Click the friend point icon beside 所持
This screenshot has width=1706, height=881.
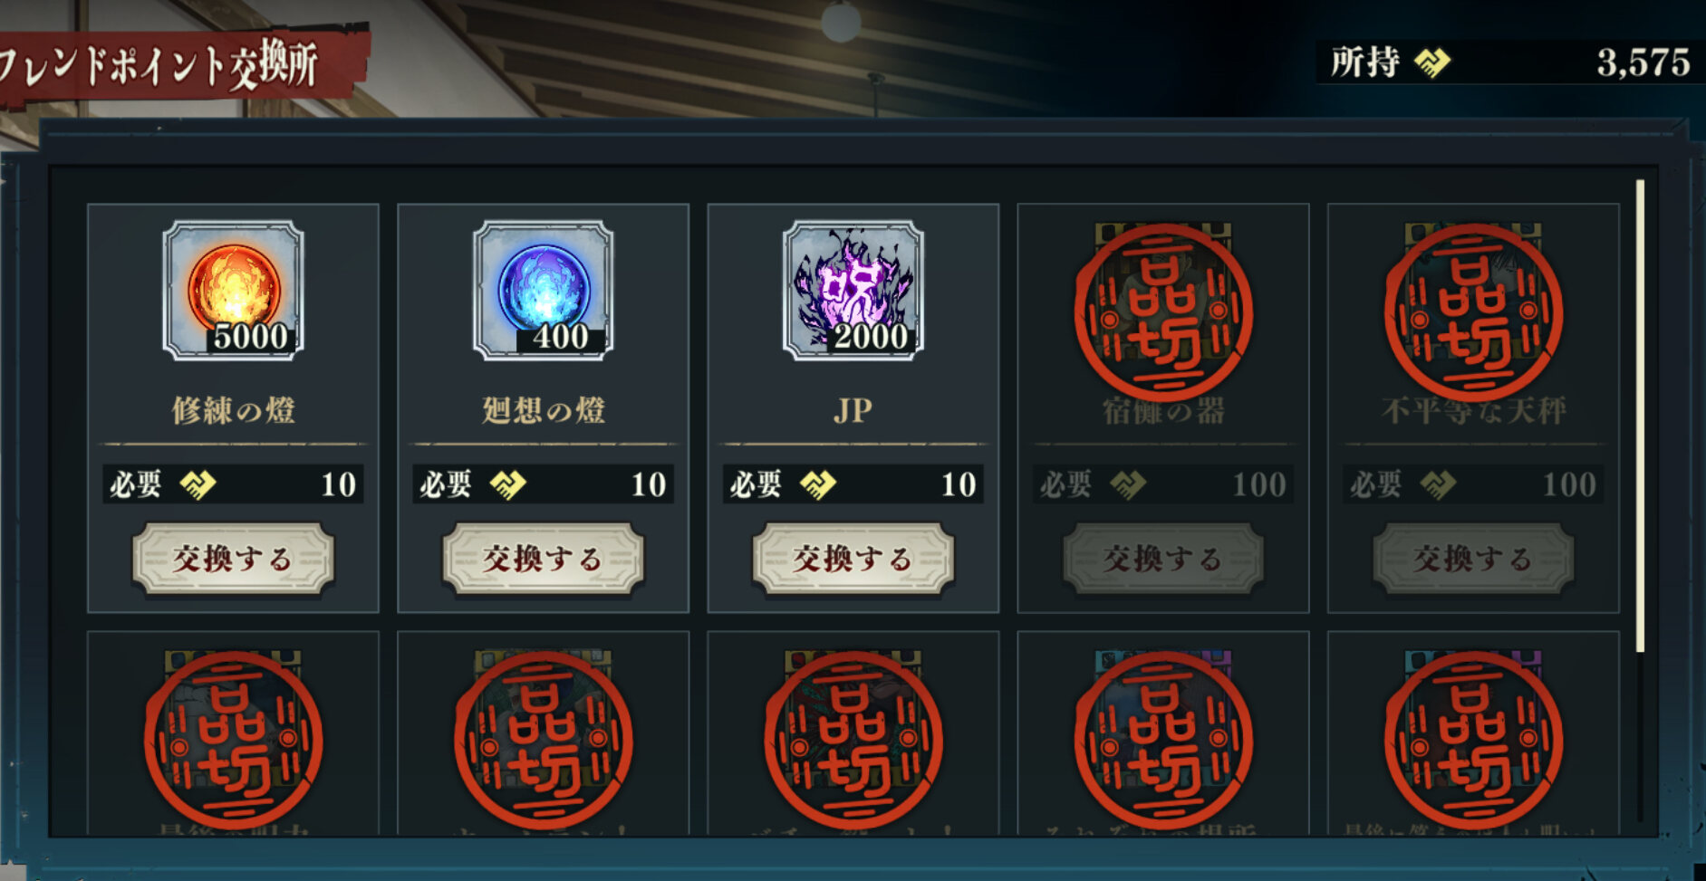tap(1431, 62)
